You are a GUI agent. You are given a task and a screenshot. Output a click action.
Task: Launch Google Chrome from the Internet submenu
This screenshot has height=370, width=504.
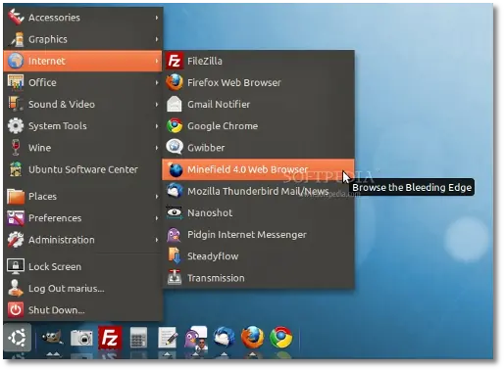pos(258,126)
